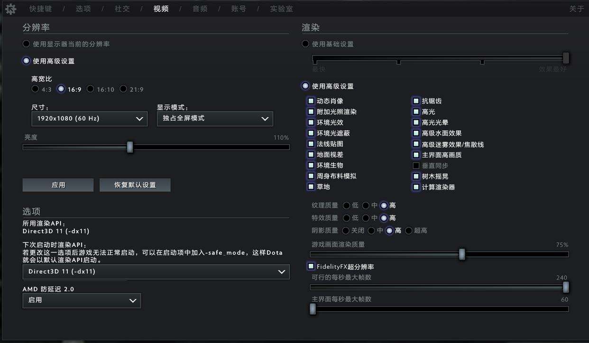Select 使用显示器当前的分辨率 option
This screenshot has width=589, height=343.
click(x=27, y=44)
